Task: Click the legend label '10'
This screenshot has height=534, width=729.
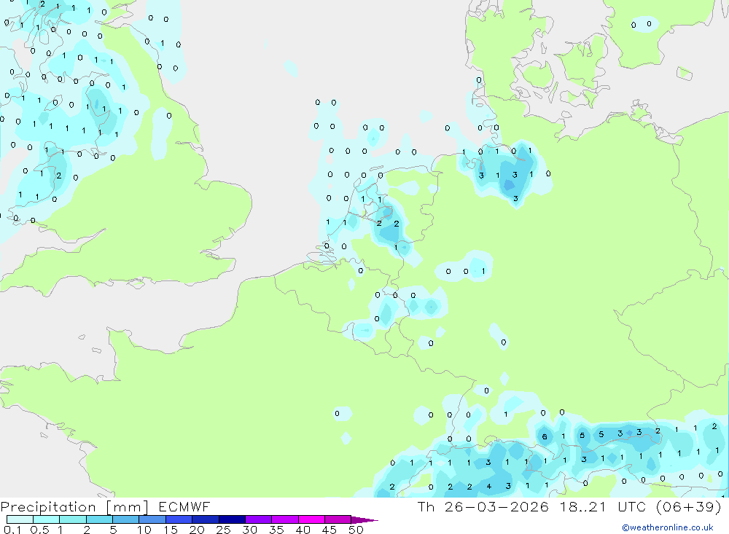Action: tap(144, 530)
